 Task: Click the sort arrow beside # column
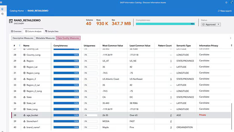[x=20, y=46]
